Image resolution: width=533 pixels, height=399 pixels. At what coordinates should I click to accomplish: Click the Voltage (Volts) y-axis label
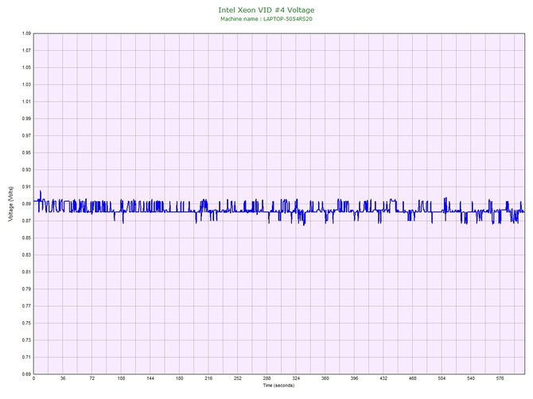(x=11, y=204)
